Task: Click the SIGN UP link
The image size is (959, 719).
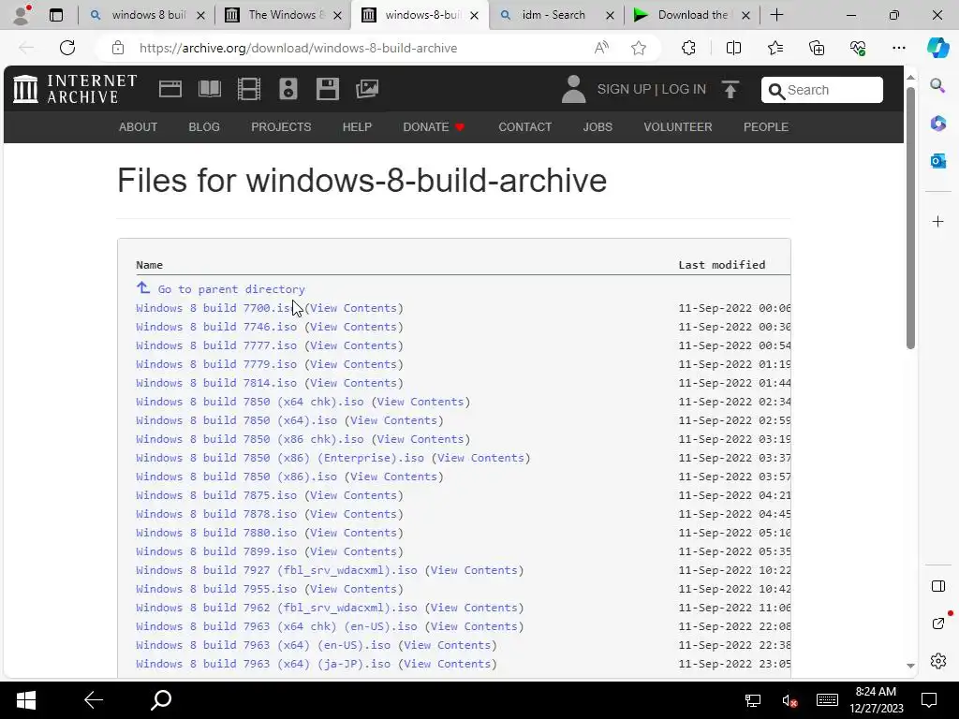Action: [624, 89]
